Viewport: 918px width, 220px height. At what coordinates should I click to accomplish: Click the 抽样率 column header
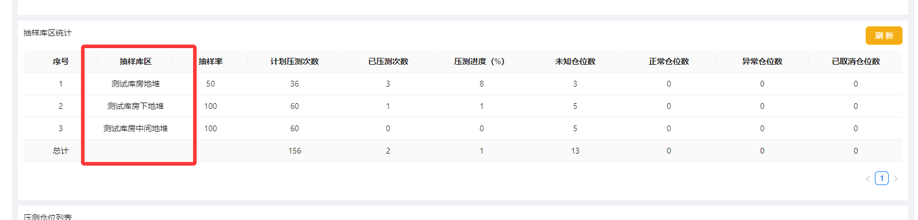pyautogui.click(x=210, y=61)
